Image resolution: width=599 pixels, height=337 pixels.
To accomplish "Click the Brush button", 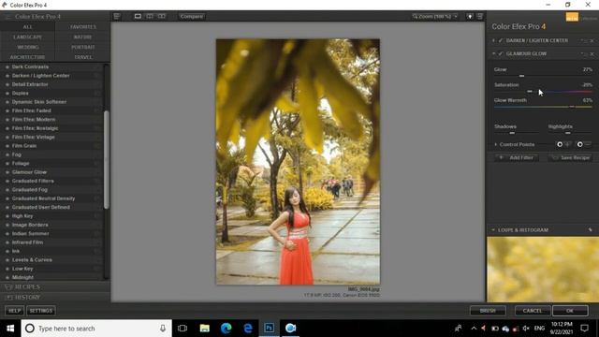I will click(x=488, y=311).
